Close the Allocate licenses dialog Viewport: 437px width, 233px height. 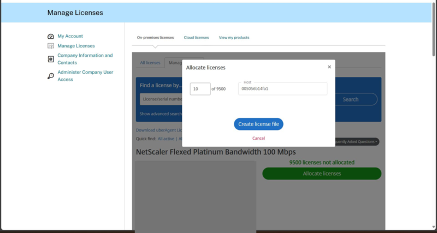(x=329, y=67)
